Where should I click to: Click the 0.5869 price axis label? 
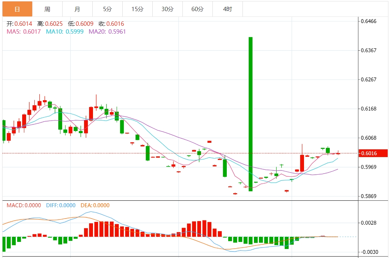[368, 196]
